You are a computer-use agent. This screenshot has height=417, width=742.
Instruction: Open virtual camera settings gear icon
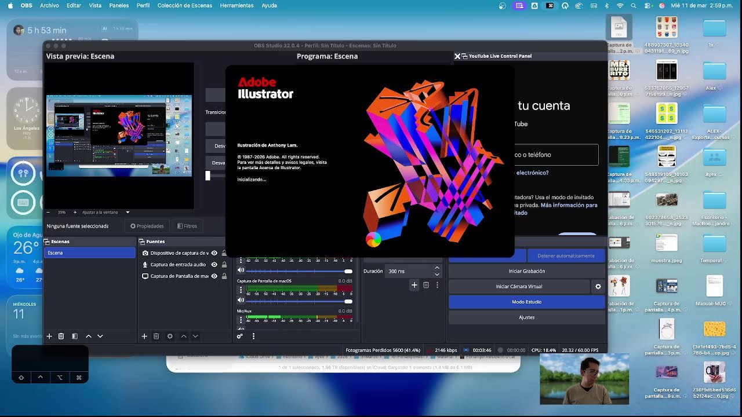(598, 287)
